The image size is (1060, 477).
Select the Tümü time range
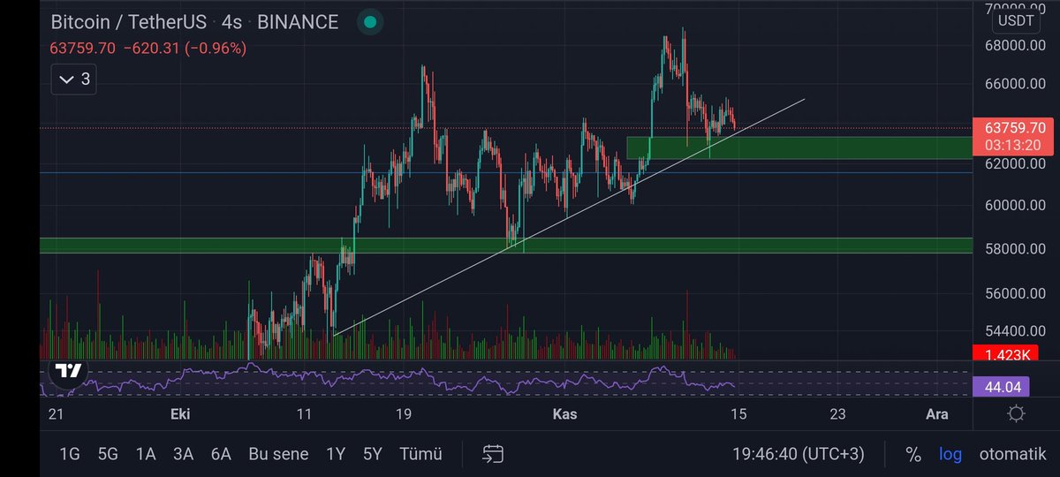point(420,454)
